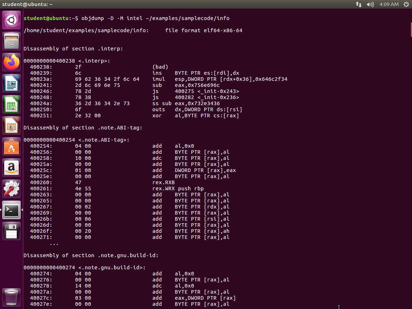Open the sound volume indicator menu

(x=370, y=4)
